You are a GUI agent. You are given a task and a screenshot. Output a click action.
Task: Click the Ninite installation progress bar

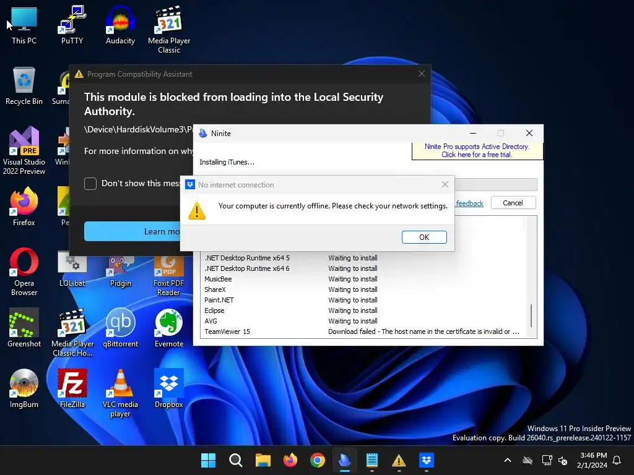[496, 184]
